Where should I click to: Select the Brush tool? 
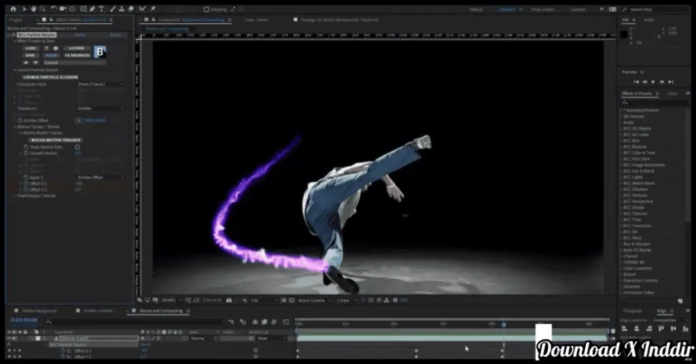[113, 9]
